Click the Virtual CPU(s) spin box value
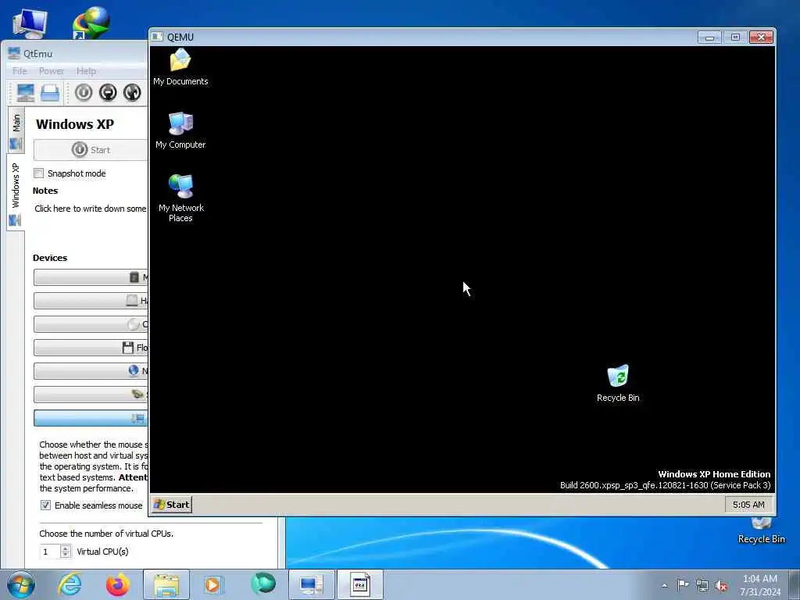Image resolution: width=800 pixels, height=600 pixels. pyautogui.click(x=50, y=552)
